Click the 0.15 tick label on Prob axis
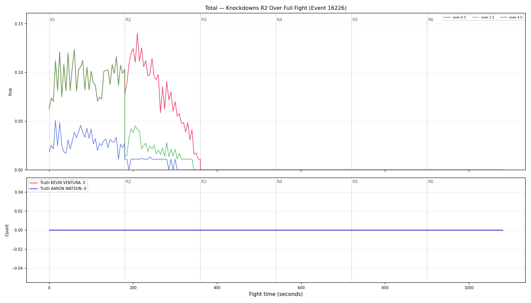The height and width of the screenshot is (303, 531). (18, 24)
